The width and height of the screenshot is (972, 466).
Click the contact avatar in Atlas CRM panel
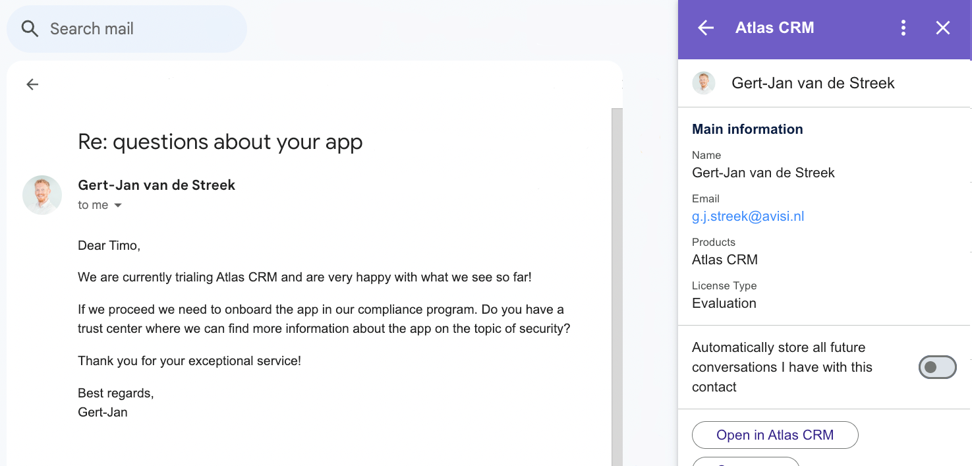704,83
